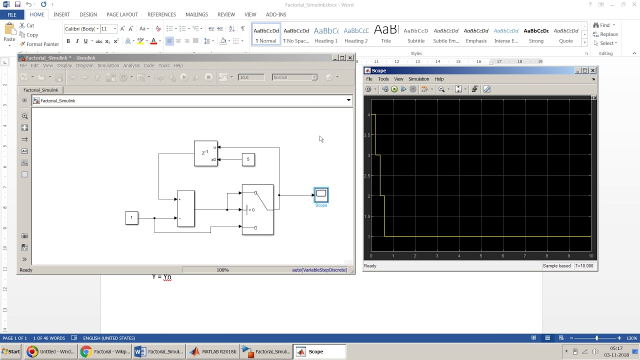
Task: Click Annotation icon in Simulink palette
Action: 24,151
